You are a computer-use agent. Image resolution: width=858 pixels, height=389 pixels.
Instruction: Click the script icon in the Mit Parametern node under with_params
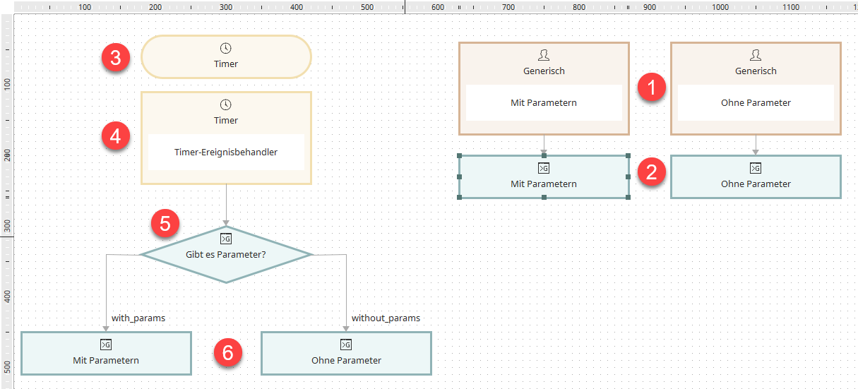[x=106, y=345]
